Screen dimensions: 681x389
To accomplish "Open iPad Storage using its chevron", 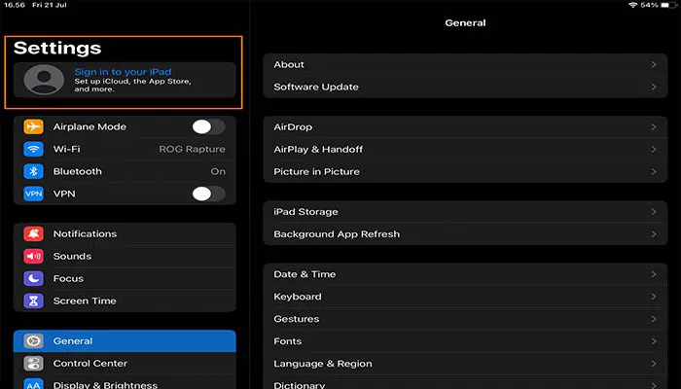I will pos(654,212).
